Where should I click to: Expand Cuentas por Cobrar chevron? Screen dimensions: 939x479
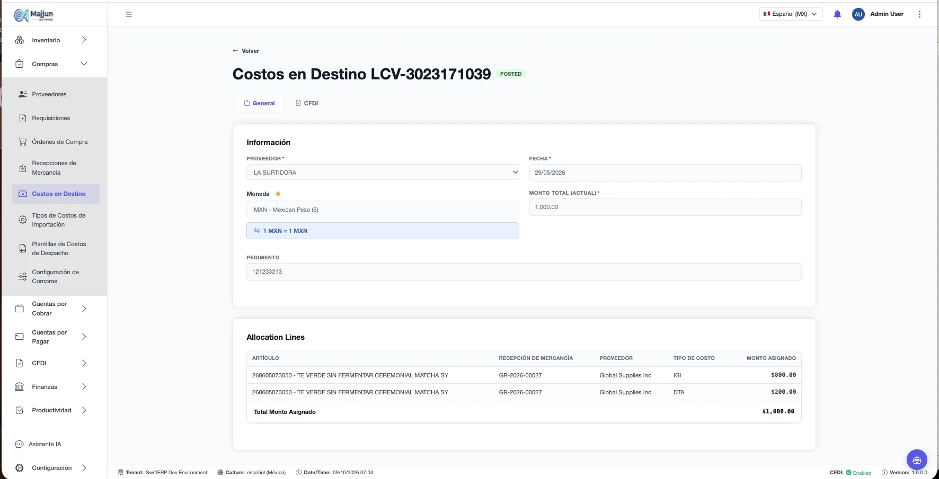tap(84, 309)
